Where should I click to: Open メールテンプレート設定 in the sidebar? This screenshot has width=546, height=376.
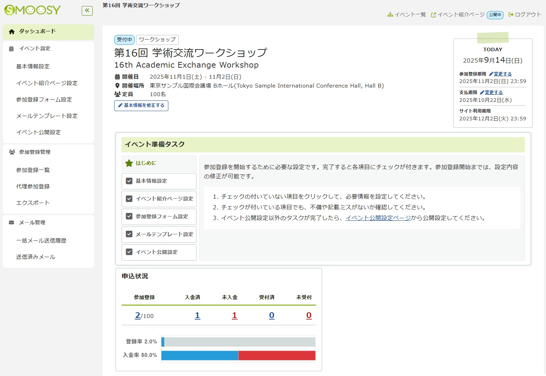point(47,116)
